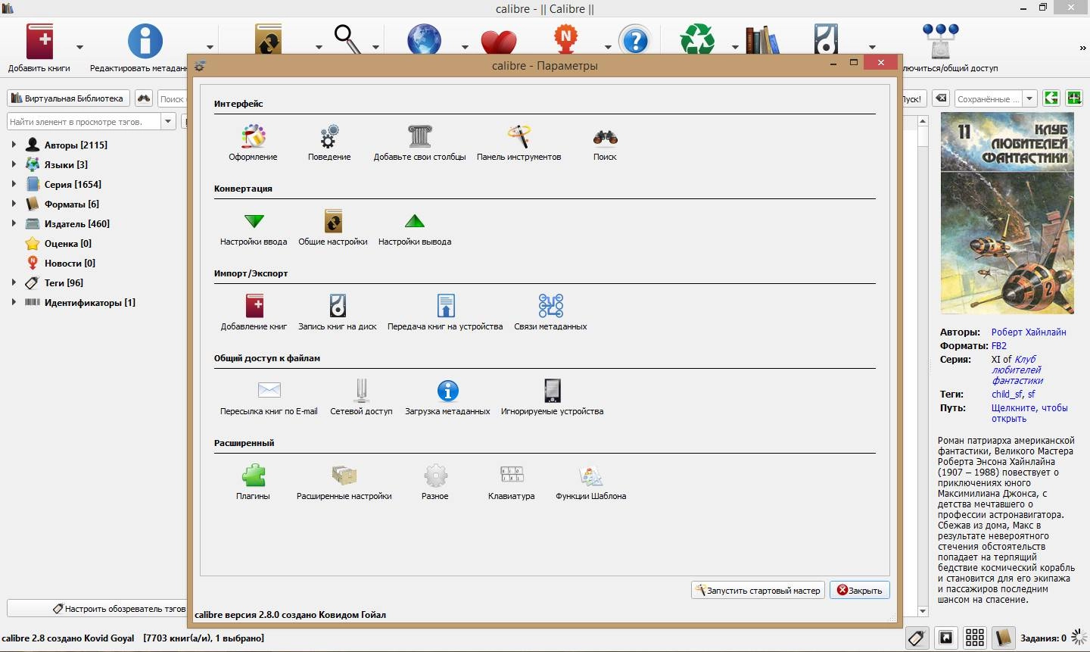The image size is (1090, 652).
Task: Click Виртуальная Библиотека button
Action: pos(68,98)
